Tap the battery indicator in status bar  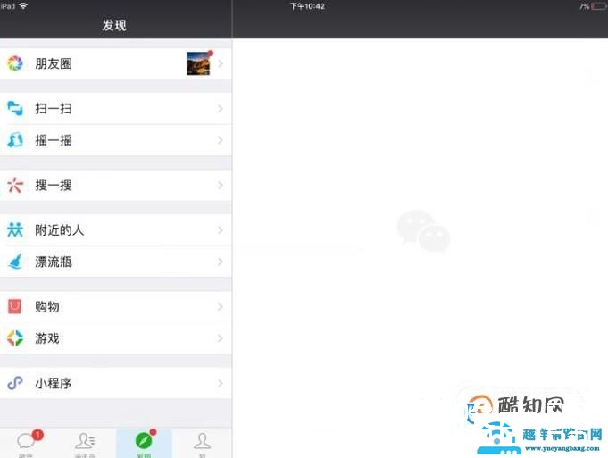coord(599,6)
